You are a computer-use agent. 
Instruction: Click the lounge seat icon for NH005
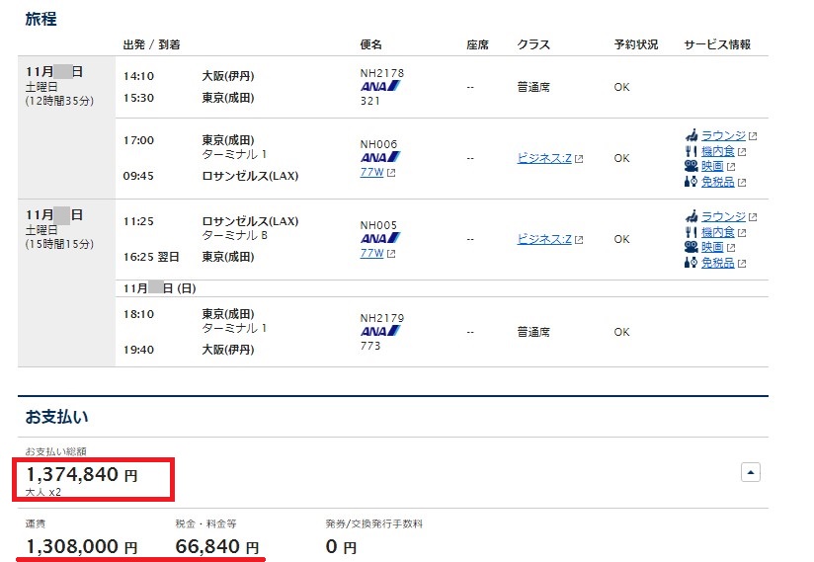691,217
